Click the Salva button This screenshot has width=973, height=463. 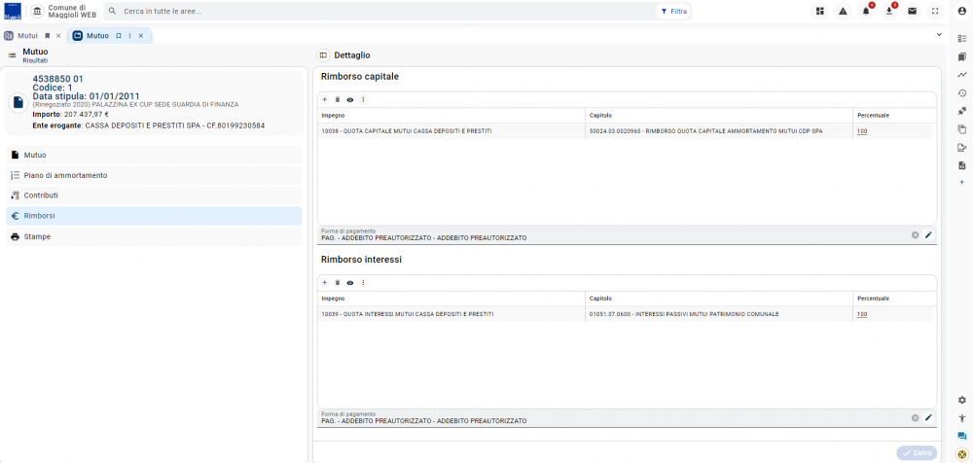tap(917, 453)
